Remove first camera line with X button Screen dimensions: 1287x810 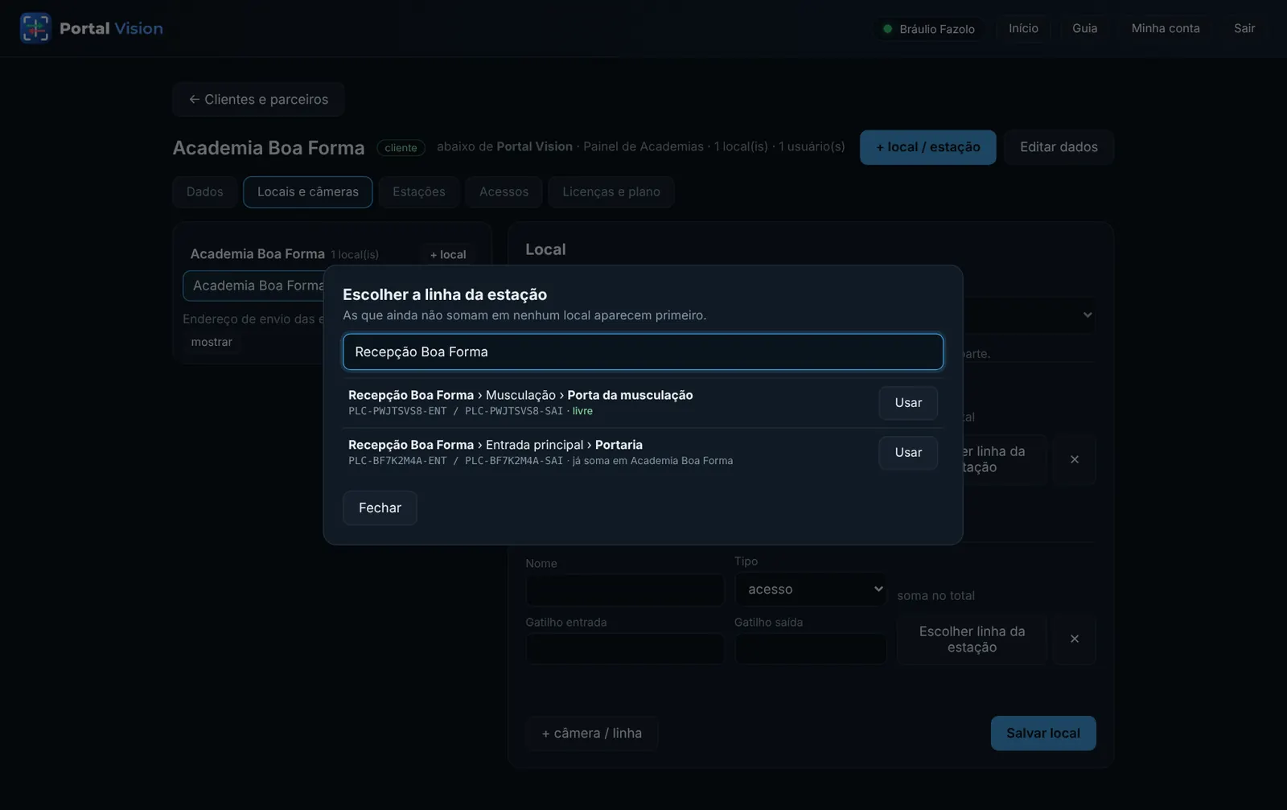coord(1075,460)
